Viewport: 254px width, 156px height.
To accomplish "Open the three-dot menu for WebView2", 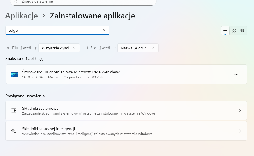I will click(236, 74).
